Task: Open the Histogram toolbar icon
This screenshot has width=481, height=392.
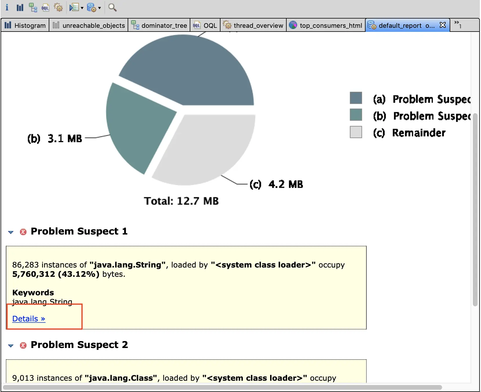Action: click(x=20, y=7)
